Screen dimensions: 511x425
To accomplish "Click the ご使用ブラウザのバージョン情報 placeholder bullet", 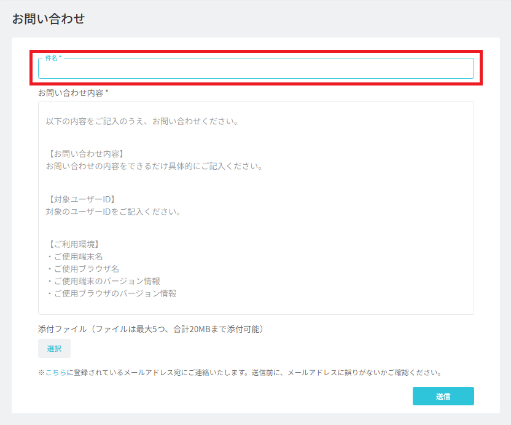I will click(x=111, y=293).
